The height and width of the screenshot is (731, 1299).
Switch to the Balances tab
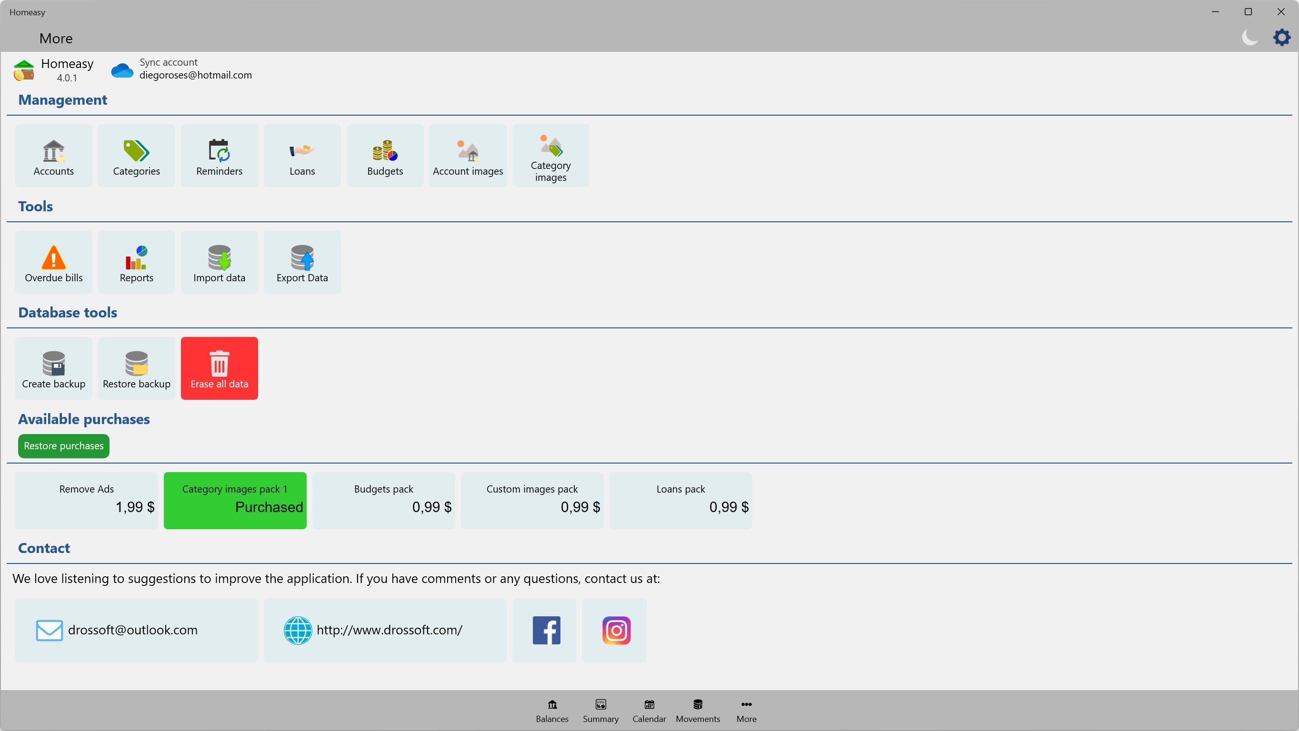(552, 711)
